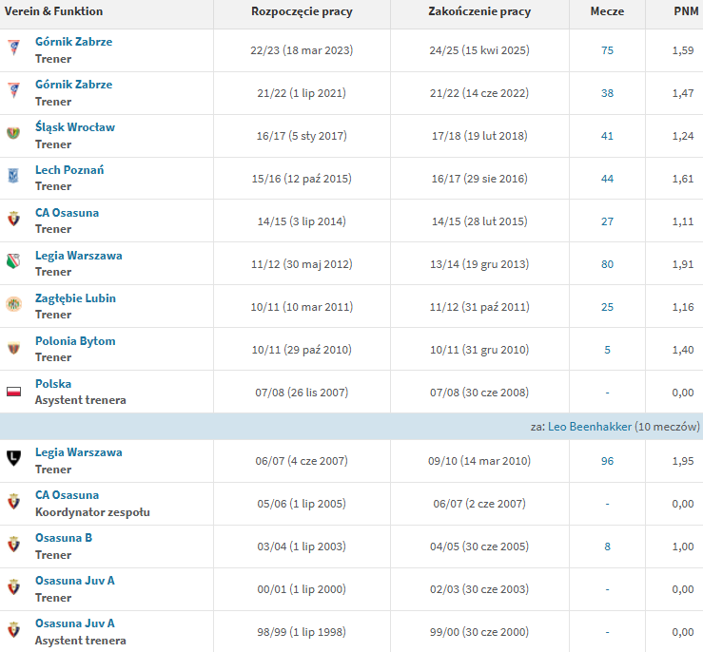Click the end date 16/17 (29 sie 2016)
703x652 pixels.
[479, 179]
